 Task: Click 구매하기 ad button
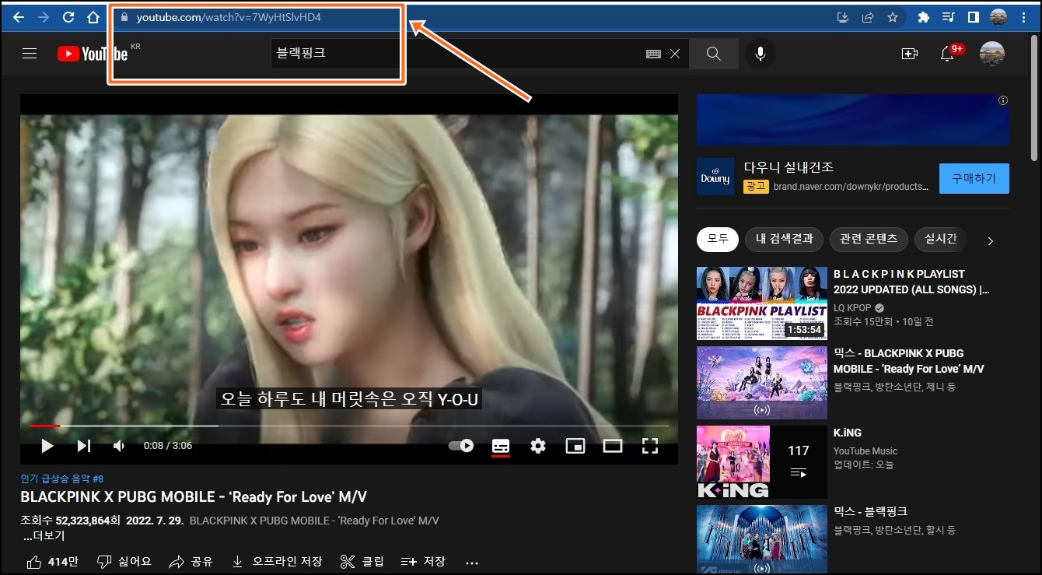974,178
